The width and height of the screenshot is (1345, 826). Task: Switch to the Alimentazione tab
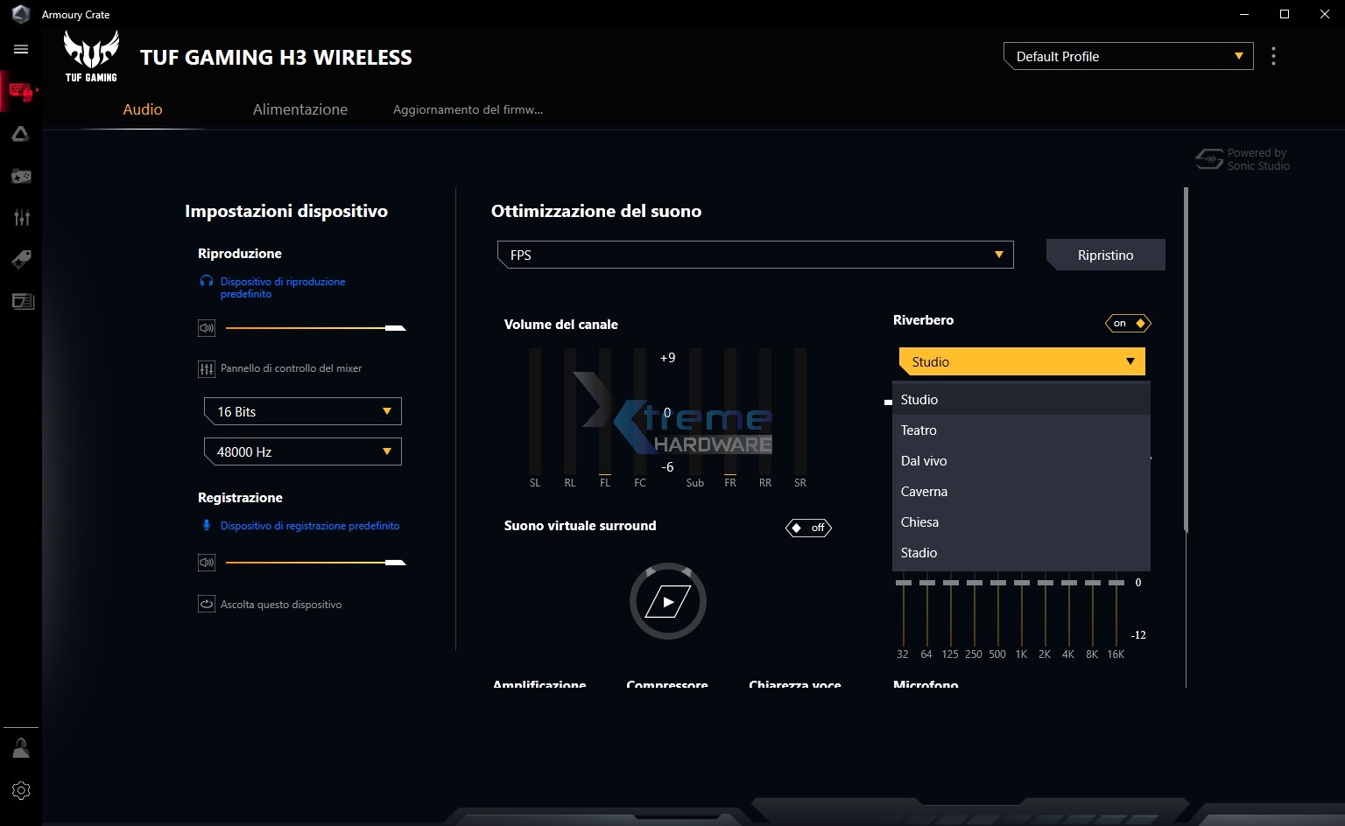pyautogui.click(x=299, y=109)
